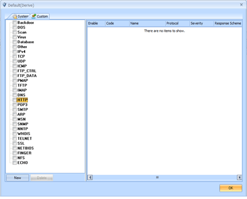Image resolution: width=247 pixels, height=199 pixels.
Task: Select the FTP_CTRL tree item
Action: coord(27,71)
